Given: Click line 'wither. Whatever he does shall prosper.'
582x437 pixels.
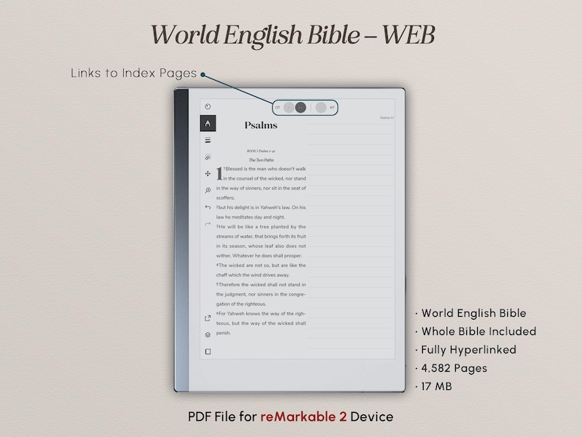Looking at the screenshot, I should pos(259,256).
